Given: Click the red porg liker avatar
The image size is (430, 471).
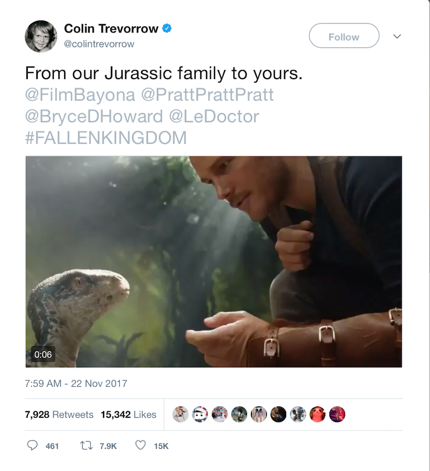Looking at the screenshot, I should (x=317, y=414).
